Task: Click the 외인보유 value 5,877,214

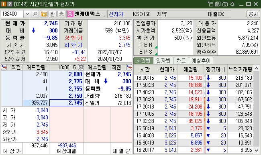Action: (x=248, y=38)
